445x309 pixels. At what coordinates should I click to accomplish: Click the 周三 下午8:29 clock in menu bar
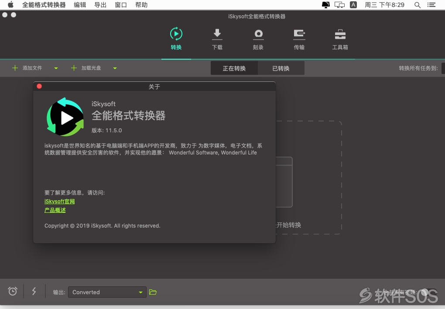[x=384, y=5]
